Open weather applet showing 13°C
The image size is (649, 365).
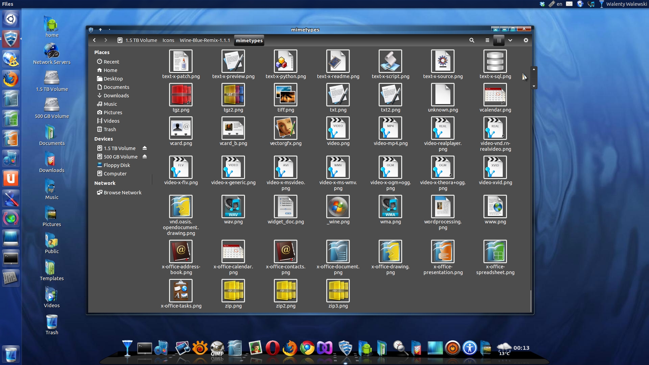pyautogui.click(x=504, y=349)
